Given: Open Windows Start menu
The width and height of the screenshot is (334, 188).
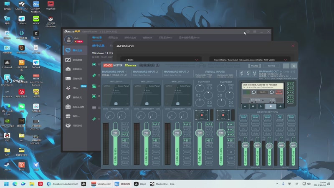Looking at the screenshot, I should pos(6,184).
